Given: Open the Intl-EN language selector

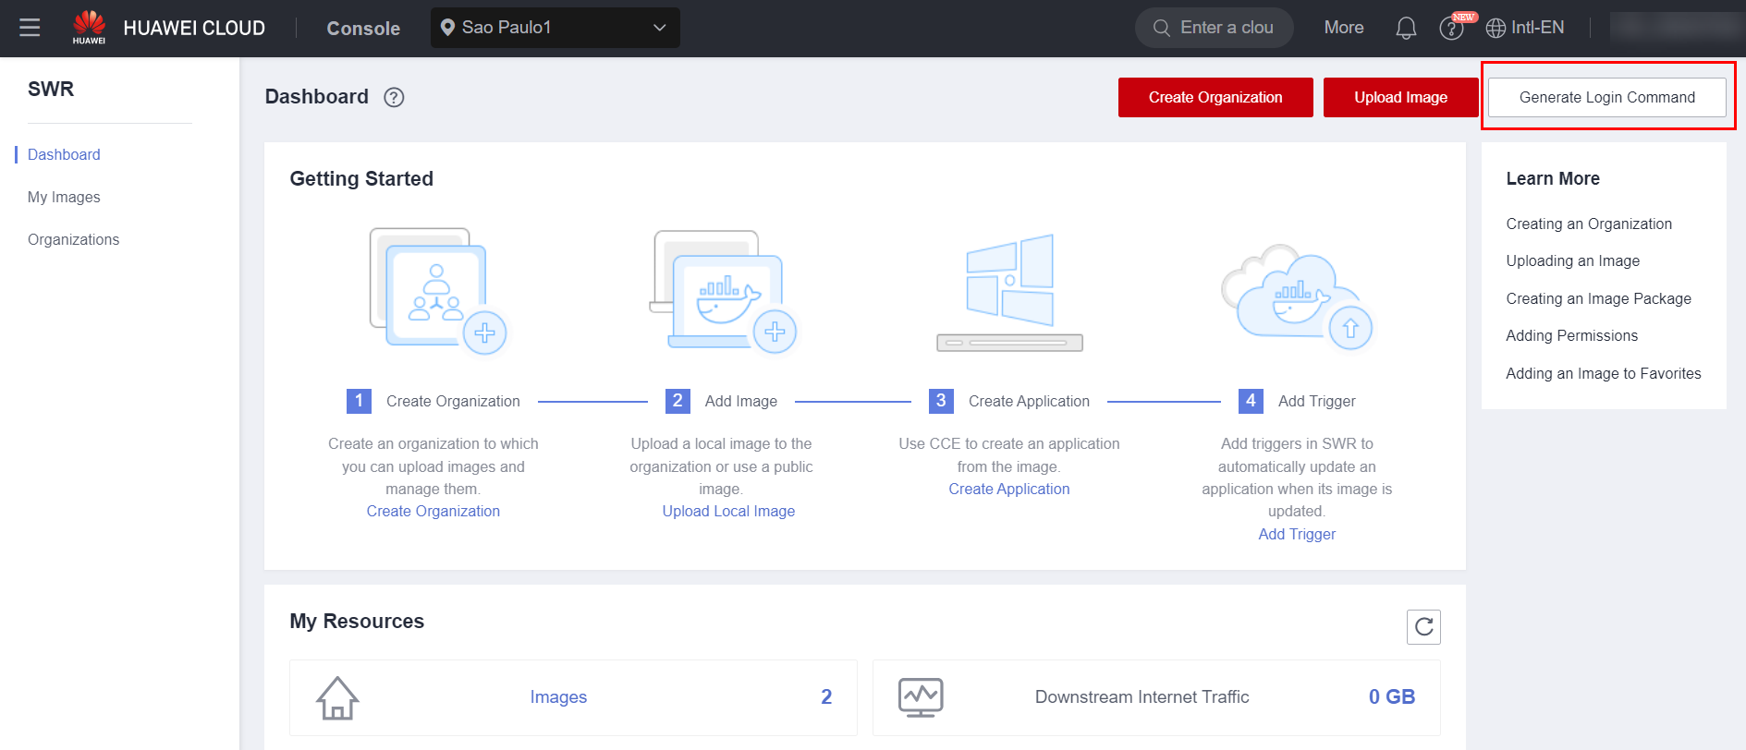Looking at the screenshot, I should click(x=1537, y=28).
